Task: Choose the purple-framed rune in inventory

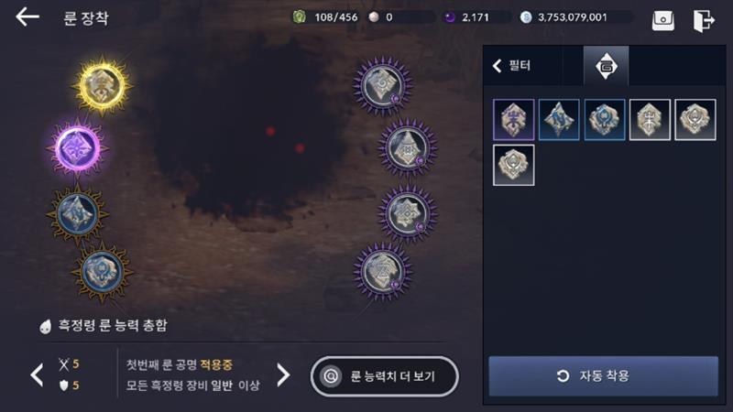Action: (513, 120)
